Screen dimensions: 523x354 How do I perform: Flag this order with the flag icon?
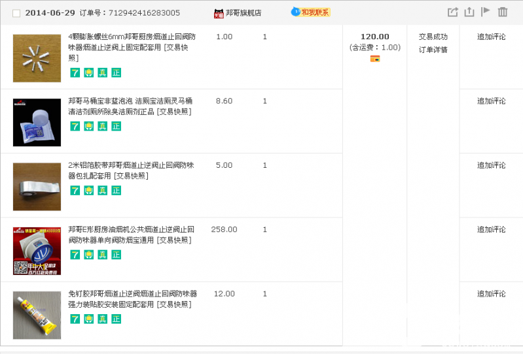(486, 12)
